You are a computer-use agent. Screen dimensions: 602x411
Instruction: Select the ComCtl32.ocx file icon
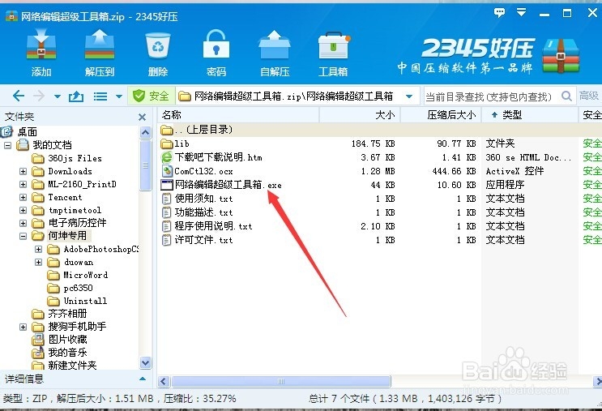coord(167,171)
